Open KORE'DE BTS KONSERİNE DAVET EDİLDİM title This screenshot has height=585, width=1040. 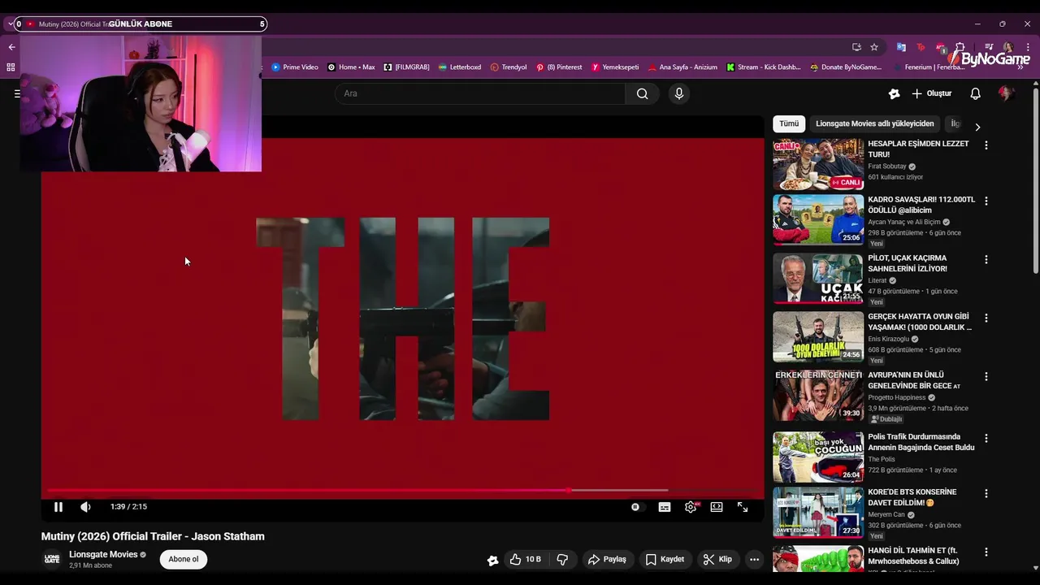coord(912,497)
